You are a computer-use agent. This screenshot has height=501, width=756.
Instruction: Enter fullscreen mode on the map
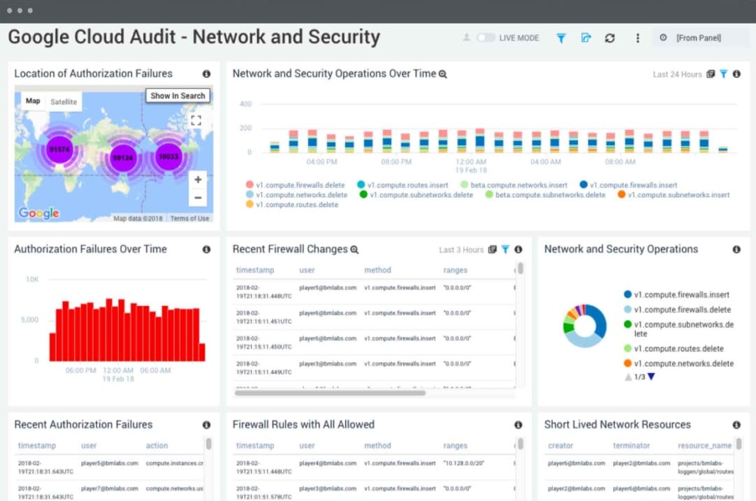point(196,121)
